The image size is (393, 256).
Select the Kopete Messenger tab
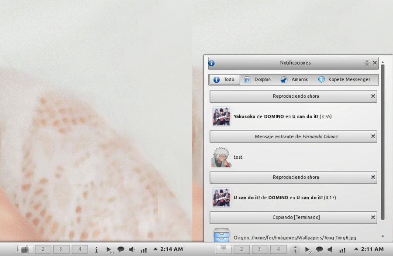tap(344, 80)
